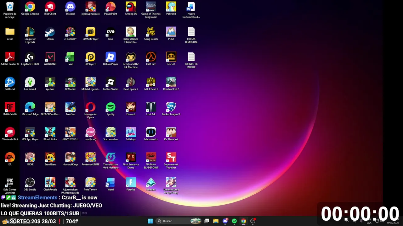
Task: Click the Roblox Studio icon
Action: pyautogui.click(x=111, y=84)
